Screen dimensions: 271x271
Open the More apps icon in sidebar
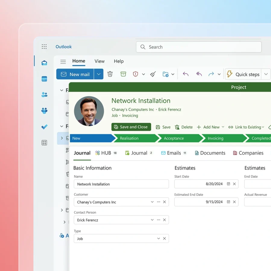tap(44, 143)
